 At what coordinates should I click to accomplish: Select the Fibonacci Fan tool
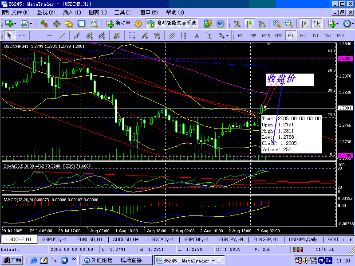(x=144, y=35)
